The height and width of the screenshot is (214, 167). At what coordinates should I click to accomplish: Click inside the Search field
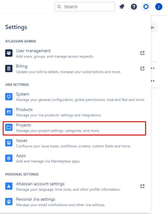[x=85, y=7]
